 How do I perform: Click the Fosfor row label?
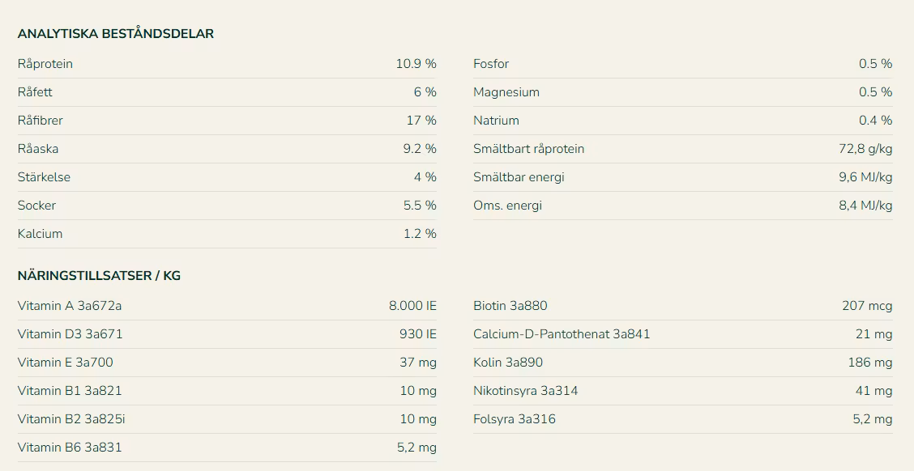tap(491, 64)
